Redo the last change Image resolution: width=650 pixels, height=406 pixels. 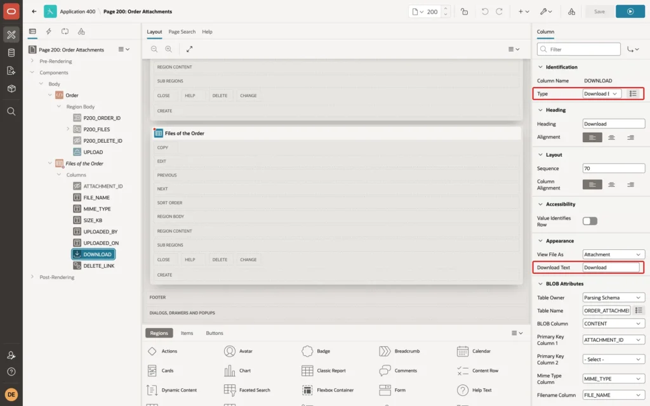pos(499,11)
